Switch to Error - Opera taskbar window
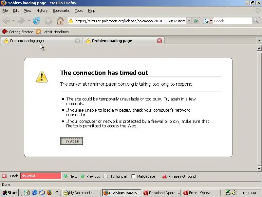Screen dimensions: 262x197 coord(202,193)
